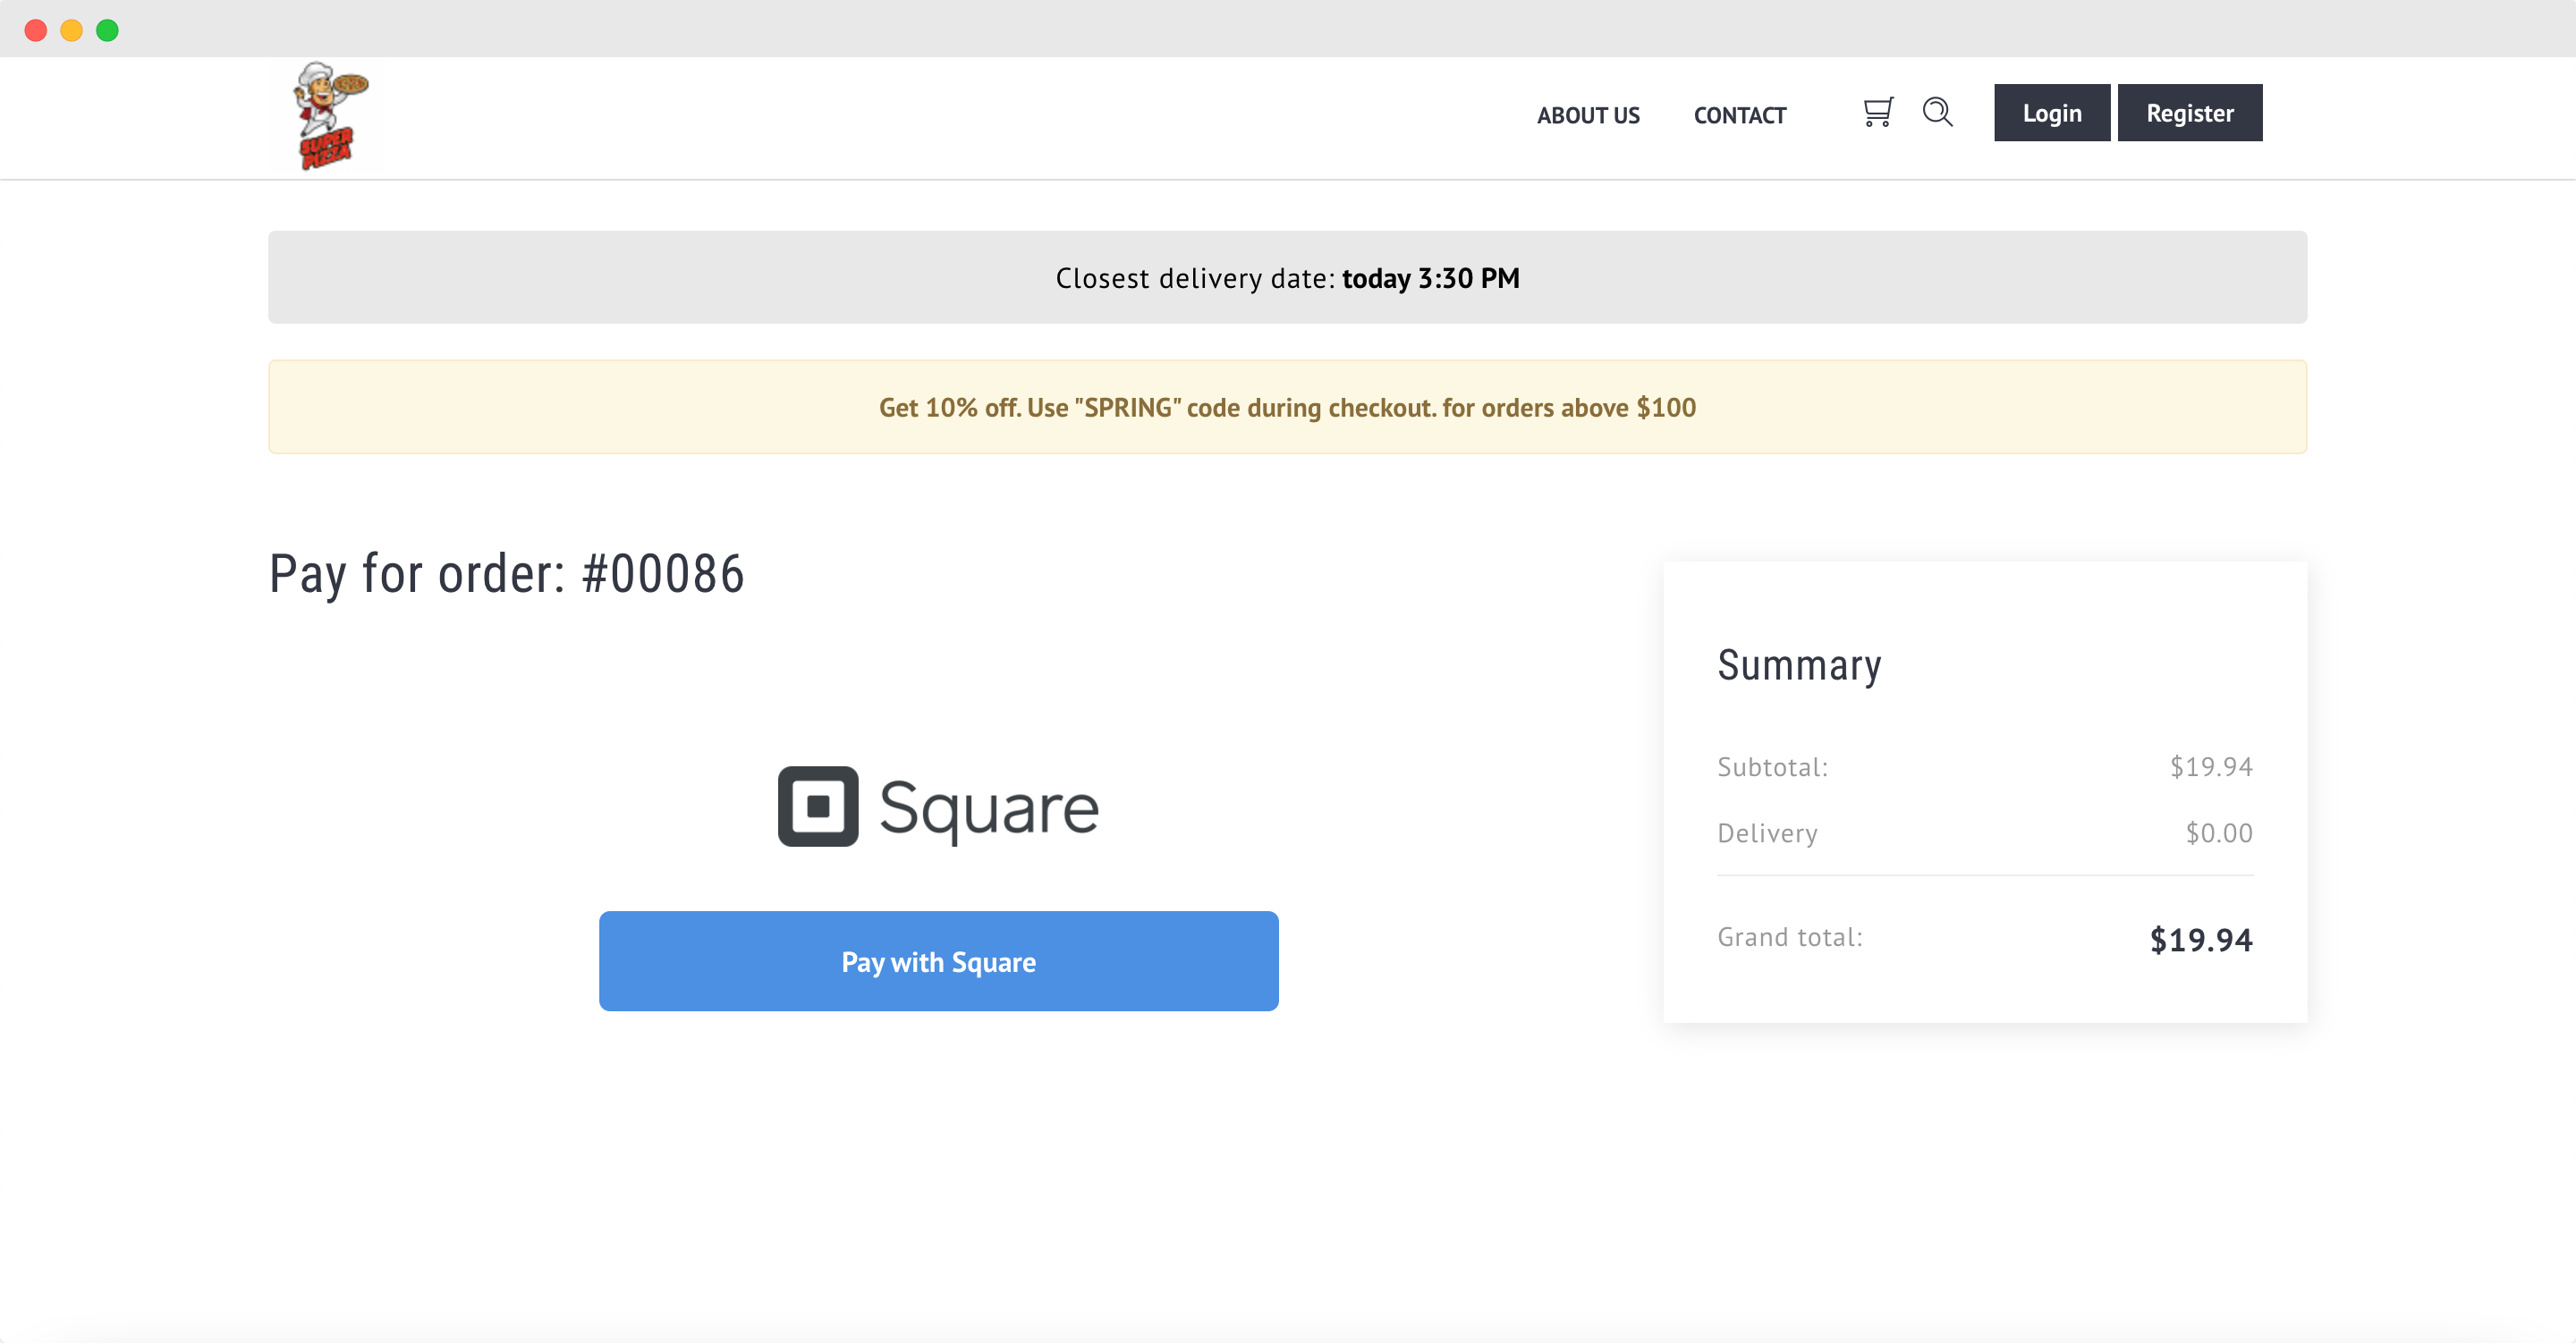Select the Grand total $19.94 amount
The height and width of the screenshot is (1343, 2576).
(x=2201, y=940)
